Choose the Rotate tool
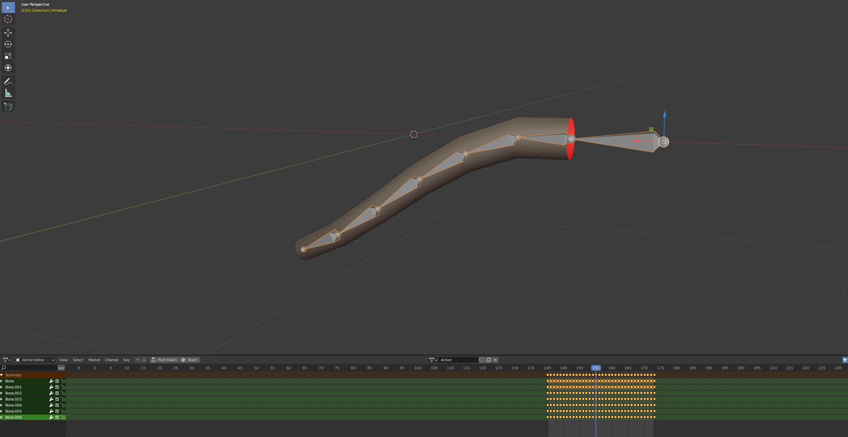Image resolution: width=848 pixels, height=437 pixels. pos(8,44)
